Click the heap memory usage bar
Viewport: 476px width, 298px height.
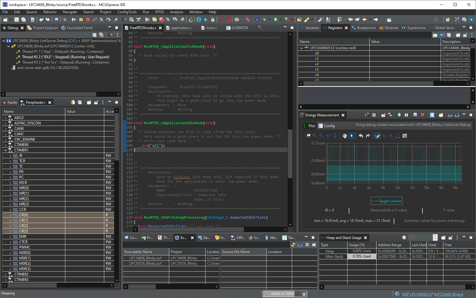[282, 294]
